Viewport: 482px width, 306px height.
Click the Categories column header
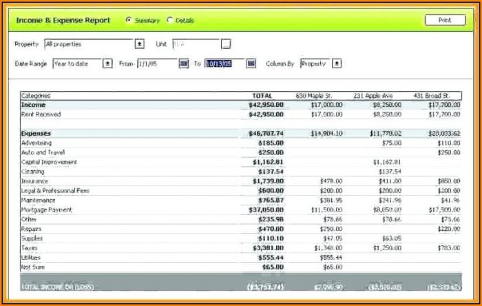coord(36,95)
